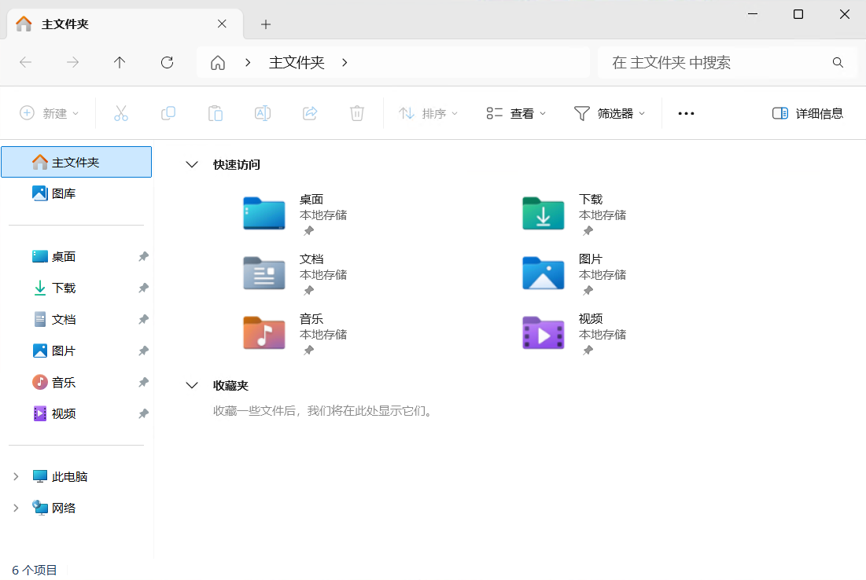Unpin the 下载 folder via its pin marker
866x580 pixels.
(x=143, y=288)
